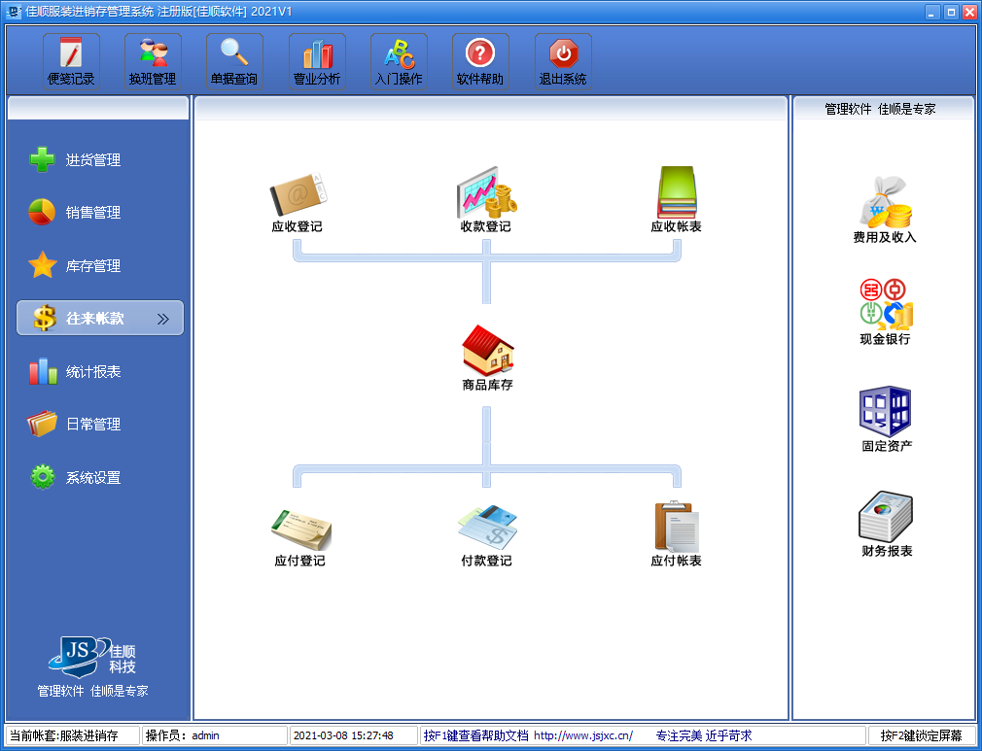Click 按F1键查看帮助文档 in status bar
The height and width of the screenshot is (751, 982).
(x=476, y=736)
